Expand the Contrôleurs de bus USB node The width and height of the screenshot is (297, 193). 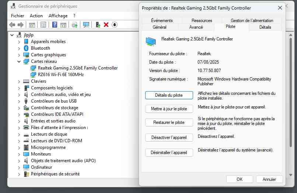19,101
